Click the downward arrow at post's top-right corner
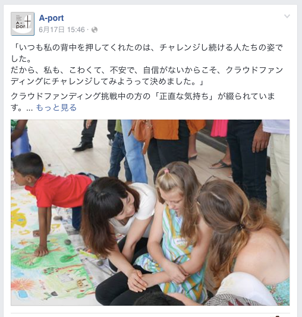 tap(287, 16)
